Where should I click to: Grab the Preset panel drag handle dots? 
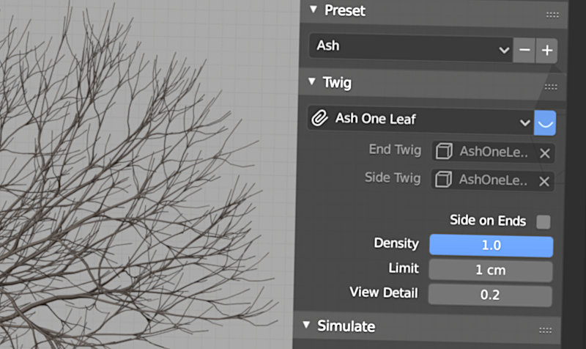click(x=552, y=15)
